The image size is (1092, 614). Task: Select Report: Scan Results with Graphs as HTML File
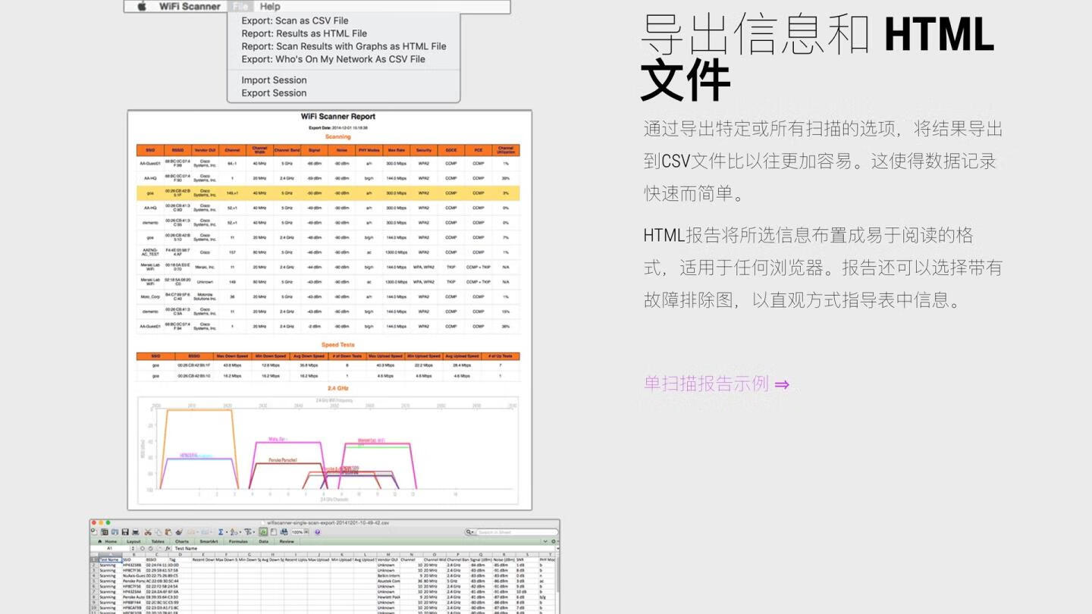(x=344, y=46)
